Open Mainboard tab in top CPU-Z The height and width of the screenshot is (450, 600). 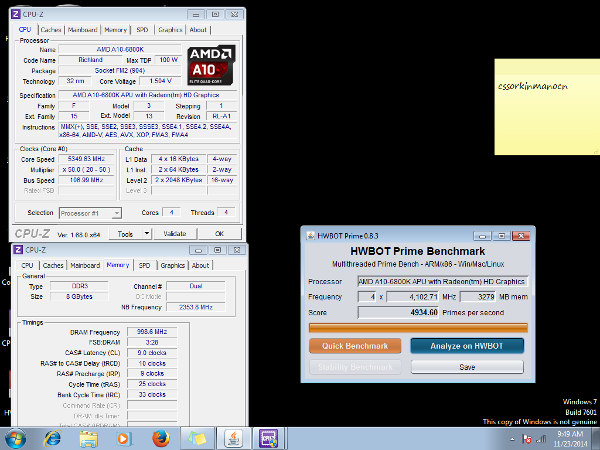[x=83, y=30]
